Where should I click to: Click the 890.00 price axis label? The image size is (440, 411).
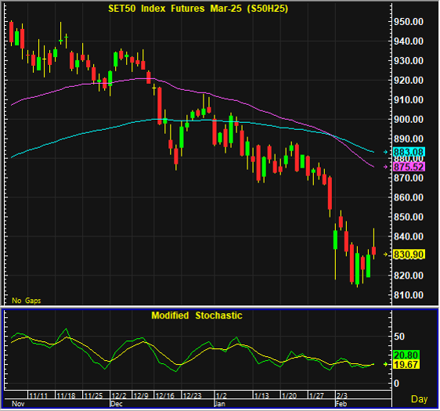tap(409, 139)
